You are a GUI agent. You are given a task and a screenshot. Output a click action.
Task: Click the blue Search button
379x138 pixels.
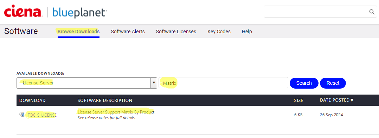304,83
